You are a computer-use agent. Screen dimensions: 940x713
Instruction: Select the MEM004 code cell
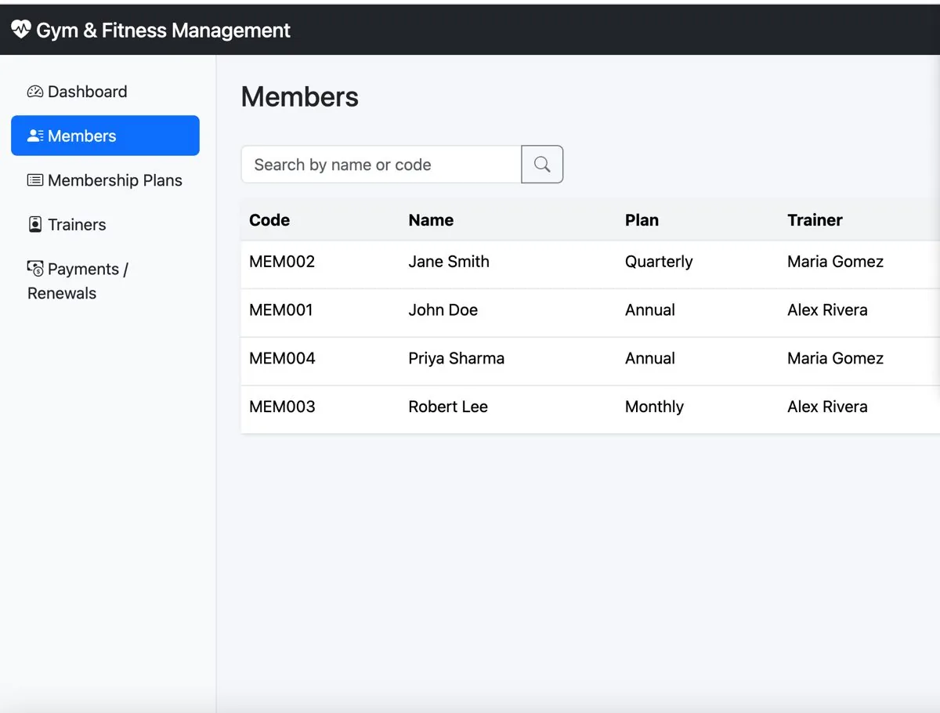point(282,359)
